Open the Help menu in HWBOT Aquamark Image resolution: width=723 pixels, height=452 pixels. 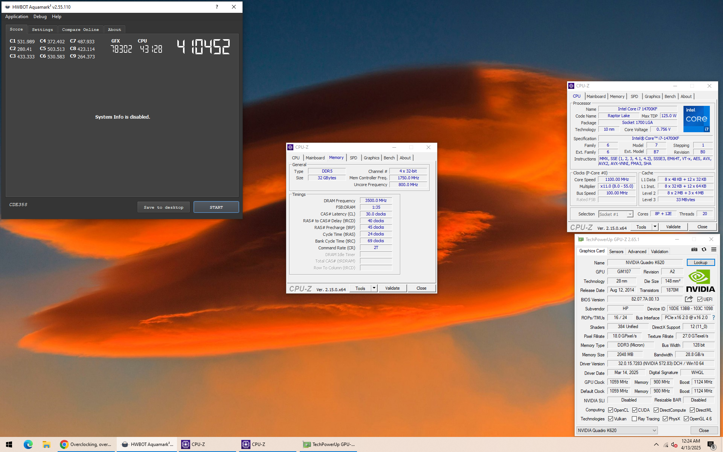tap(56, 17)
